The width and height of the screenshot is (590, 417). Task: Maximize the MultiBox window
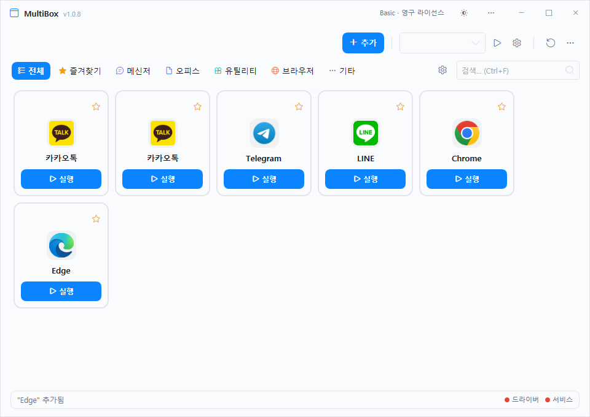pyautogui.click(x=549, y=13)
